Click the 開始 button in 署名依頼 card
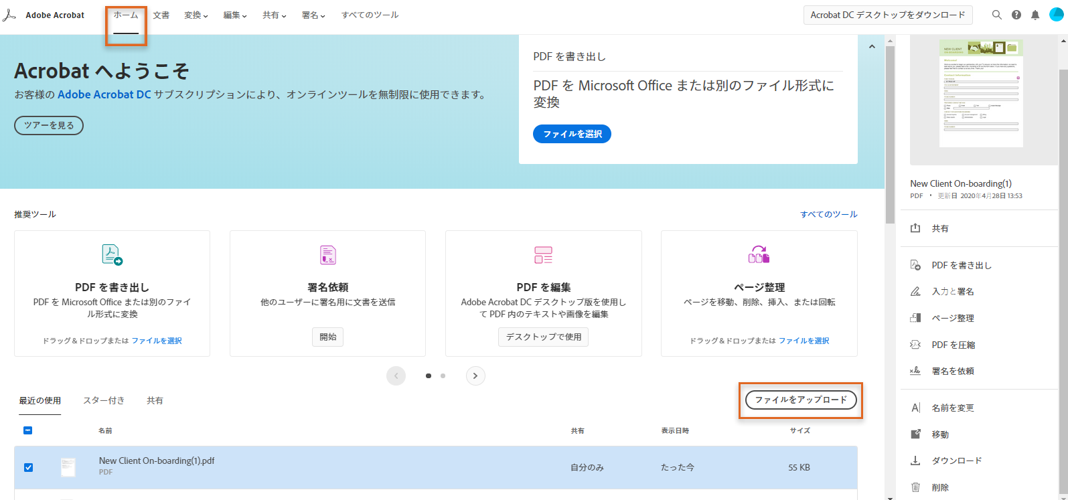Viewport: 1068px width, 500px height. pos(328,337)
